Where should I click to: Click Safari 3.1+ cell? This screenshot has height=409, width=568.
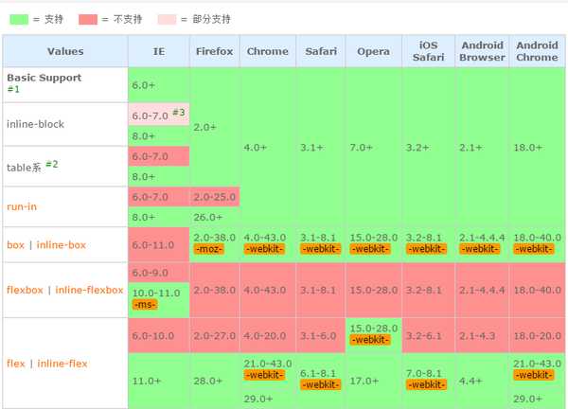(321, 148)
